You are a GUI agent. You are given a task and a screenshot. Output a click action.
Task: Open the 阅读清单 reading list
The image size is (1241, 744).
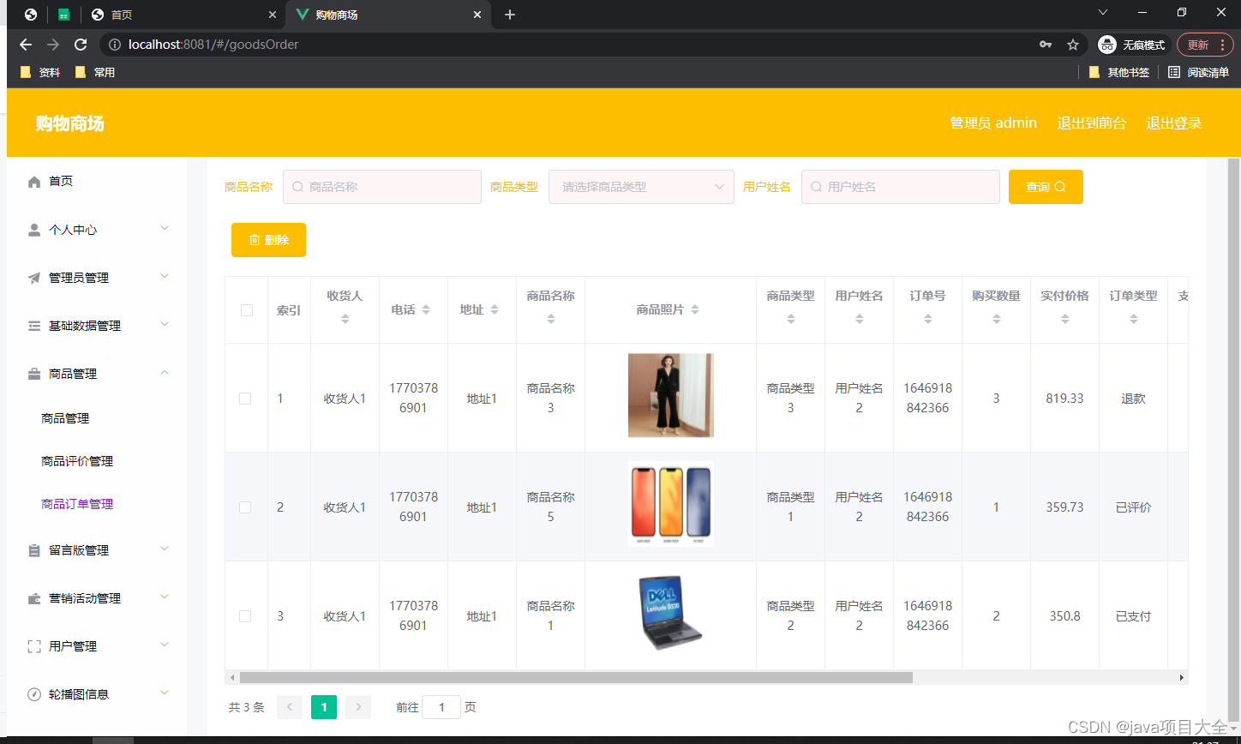pyautogui.click(x=1198, y=73)
